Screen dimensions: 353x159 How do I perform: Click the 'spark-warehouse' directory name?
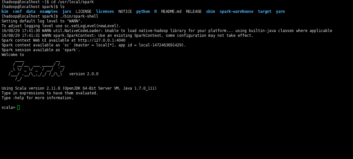click(236, 12)
